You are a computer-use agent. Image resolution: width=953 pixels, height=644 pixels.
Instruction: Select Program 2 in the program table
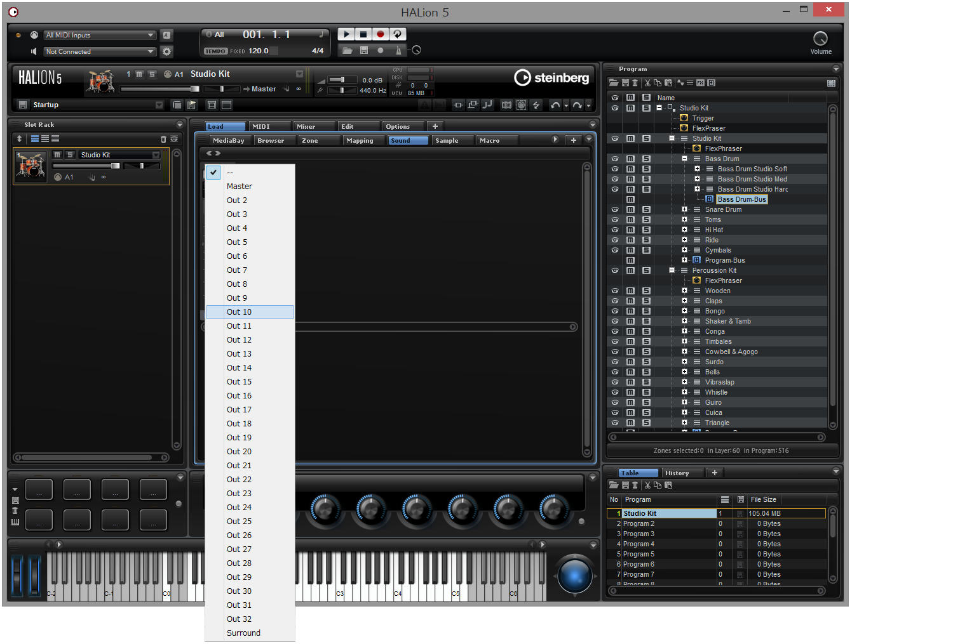639,524
